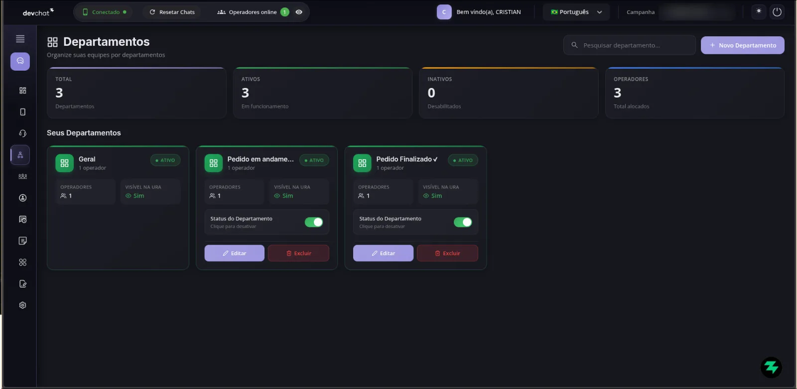The width and height of the screenshot is (797, 389).
Task: Toggle the light/dark theme sun icon
Action: (x=759, y=11)
